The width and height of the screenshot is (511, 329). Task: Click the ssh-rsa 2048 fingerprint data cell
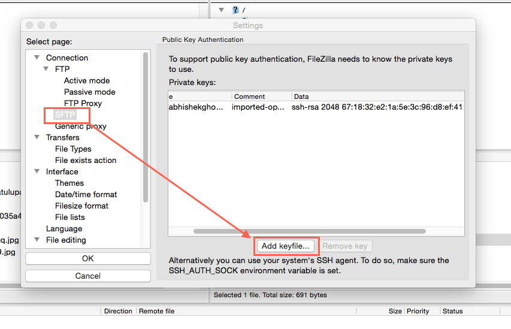point(377,107)
